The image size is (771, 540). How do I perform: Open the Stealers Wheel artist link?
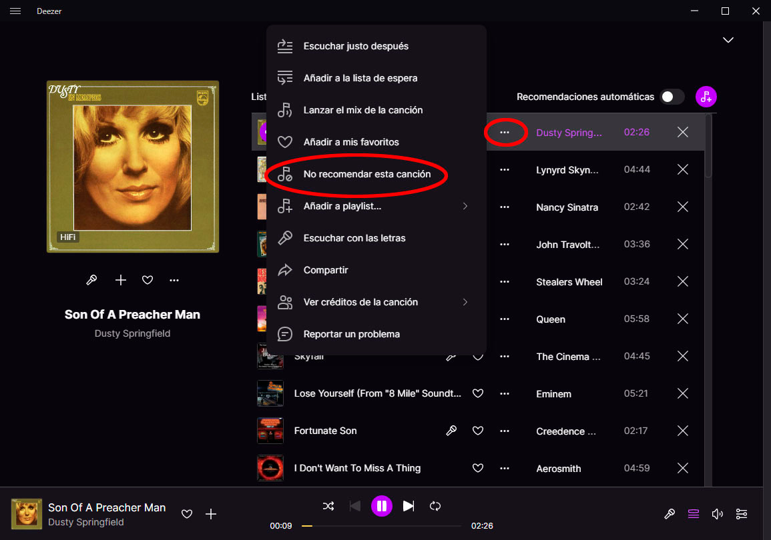(x=569, y=282)
